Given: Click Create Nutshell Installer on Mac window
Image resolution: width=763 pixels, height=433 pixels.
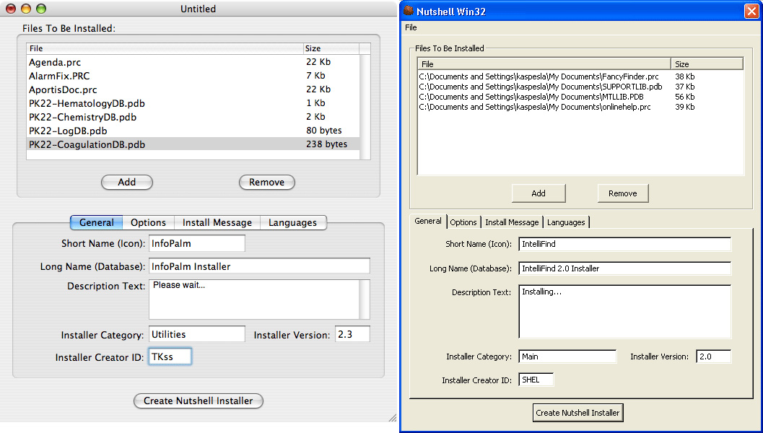Looking at the screenshot, I should 199,401.
